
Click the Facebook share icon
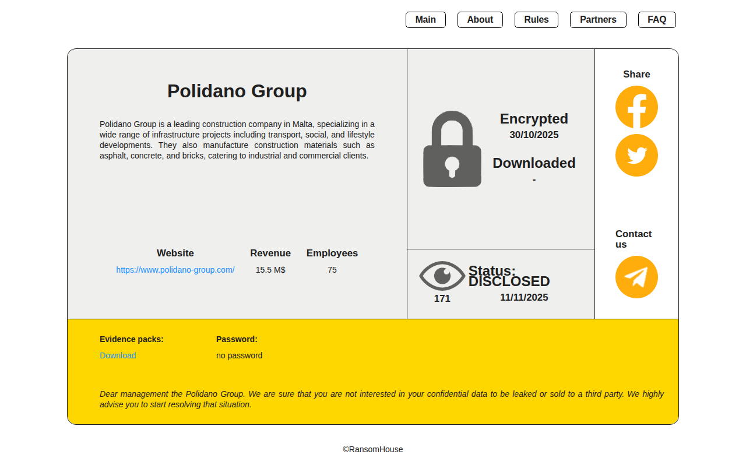tap(636, 107)
